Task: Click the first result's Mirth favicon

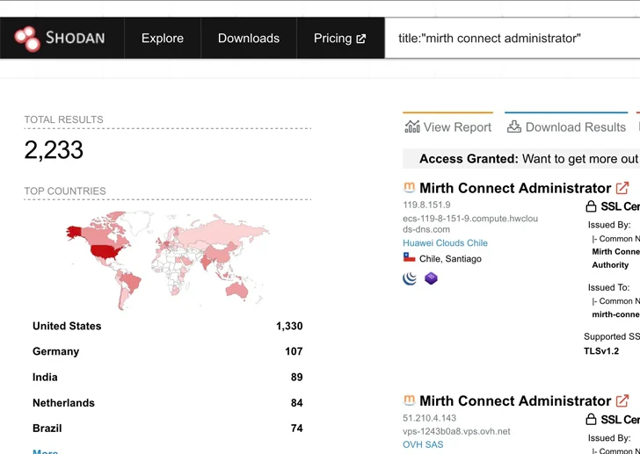Action: click(x=409, y=188)
